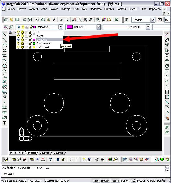This screenshot has width=171, height=183.
Task: Switch to the Layout1 tab
Action: pos(44,153)
